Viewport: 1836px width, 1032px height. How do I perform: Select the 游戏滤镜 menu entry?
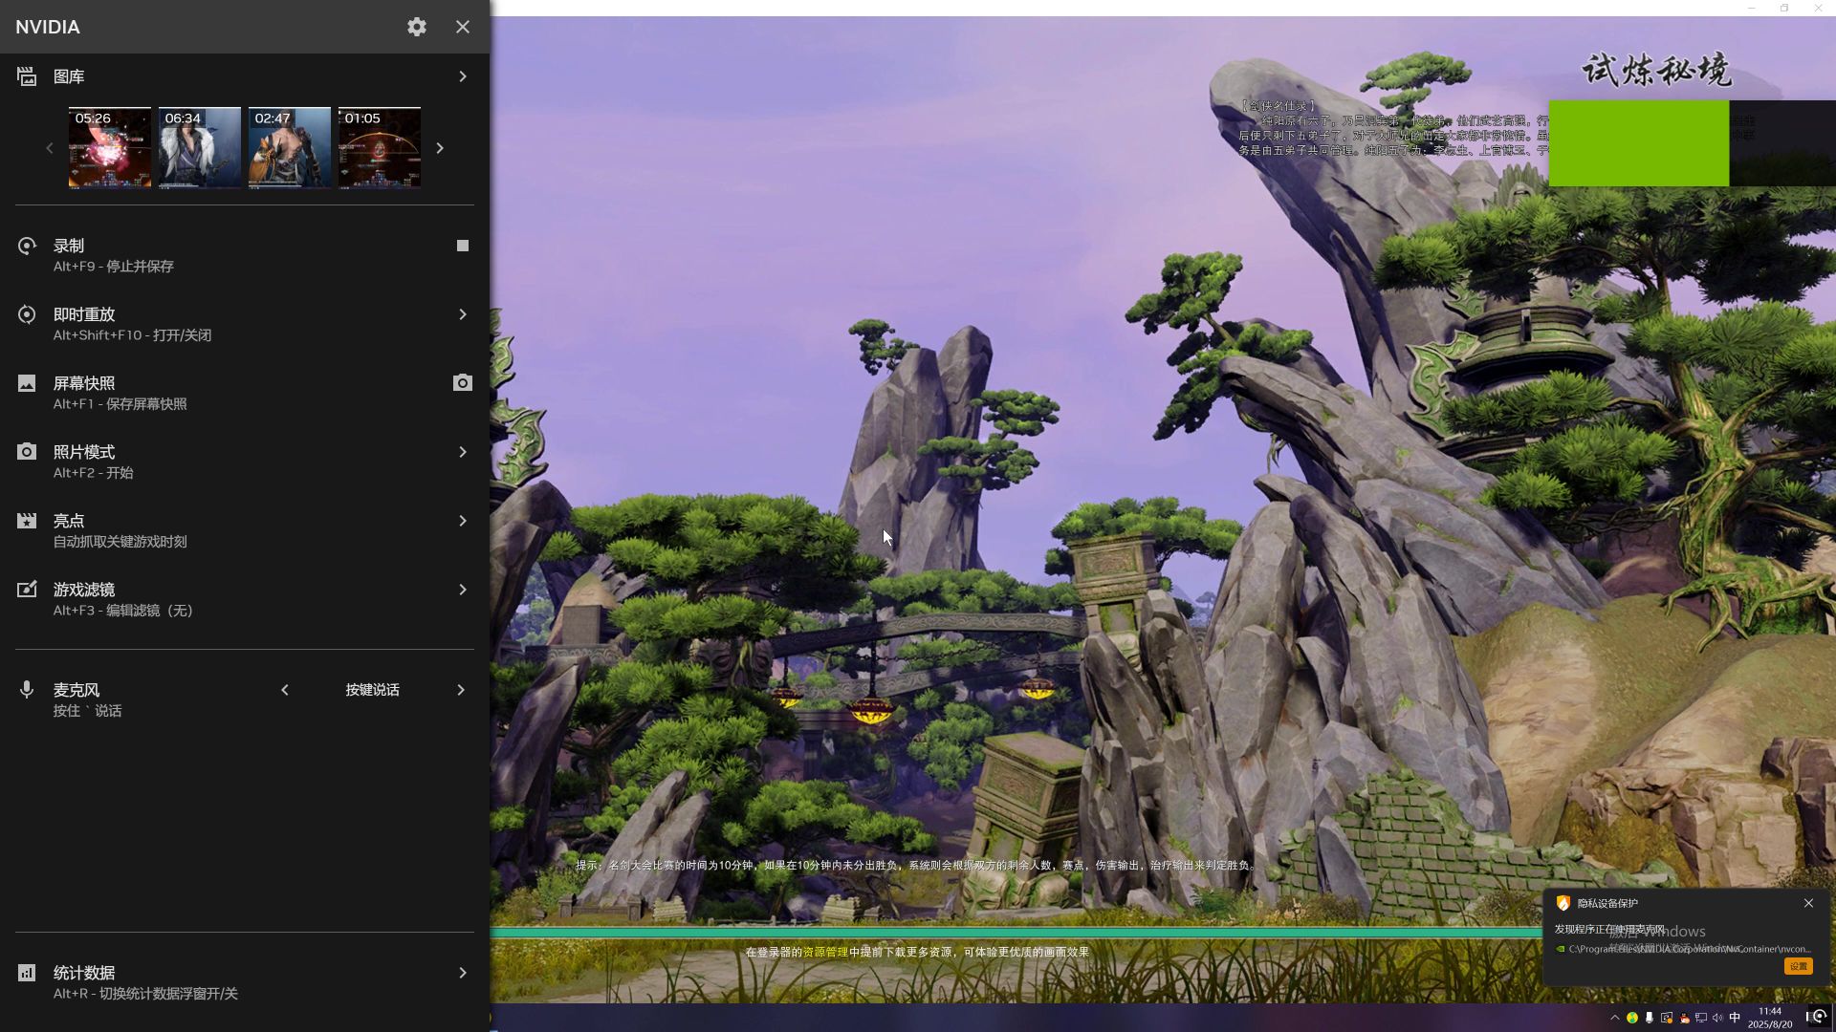[245, 599]
